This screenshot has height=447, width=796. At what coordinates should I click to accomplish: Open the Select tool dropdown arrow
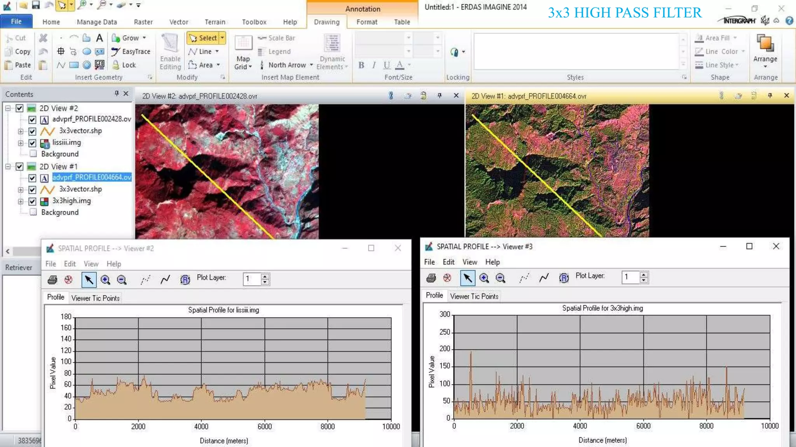pyautogui.click(x=222, y=38)
